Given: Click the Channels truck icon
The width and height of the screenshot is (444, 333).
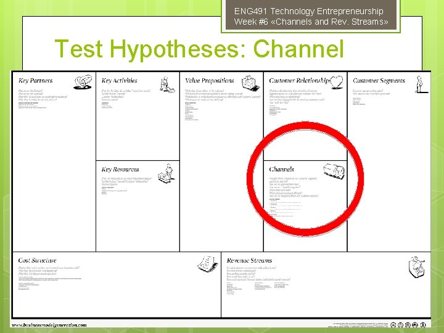Looking at the screenshot, I should 334,171.
